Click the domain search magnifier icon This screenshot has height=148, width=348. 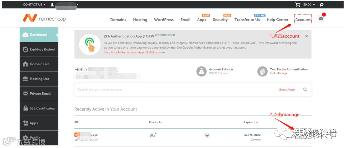pos(305,90)
